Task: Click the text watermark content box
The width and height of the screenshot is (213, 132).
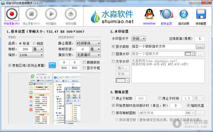Action: tap(168, 71)
